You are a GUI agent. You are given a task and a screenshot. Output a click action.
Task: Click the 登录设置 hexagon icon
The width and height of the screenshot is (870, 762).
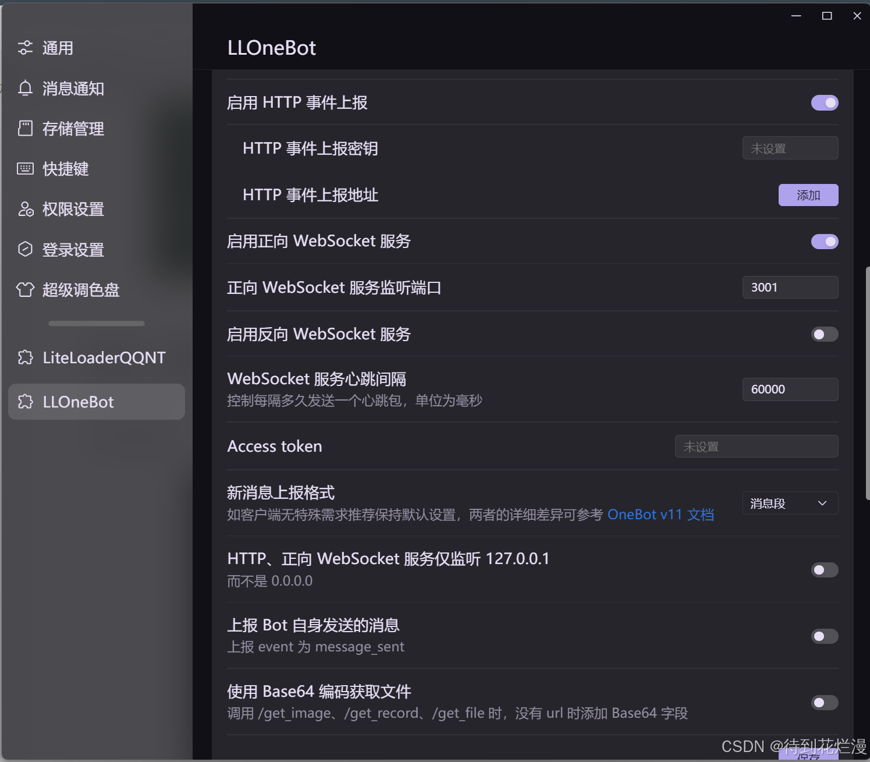coord(25,249)
